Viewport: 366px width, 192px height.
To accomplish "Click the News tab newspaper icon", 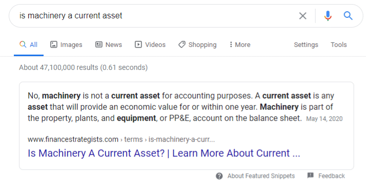I will tap(99, 44).
